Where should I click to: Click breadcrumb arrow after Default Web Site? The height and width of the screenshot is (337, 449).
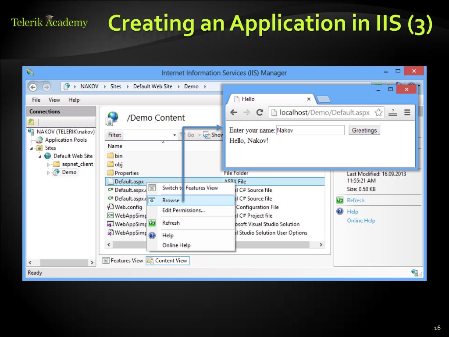click(x=178, y=86)
